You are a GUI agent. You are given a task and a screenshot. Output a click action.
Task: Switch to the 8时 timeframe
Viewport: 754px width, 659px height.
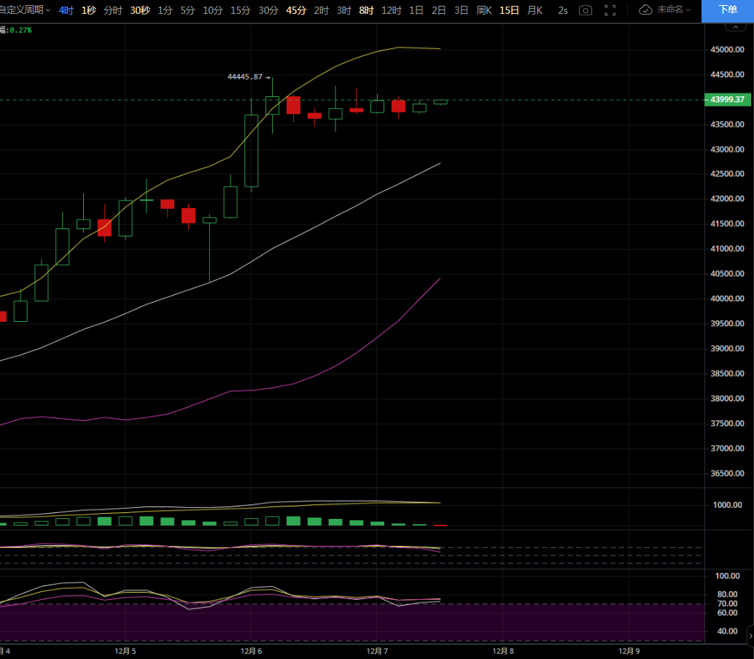tap(366, 10)
